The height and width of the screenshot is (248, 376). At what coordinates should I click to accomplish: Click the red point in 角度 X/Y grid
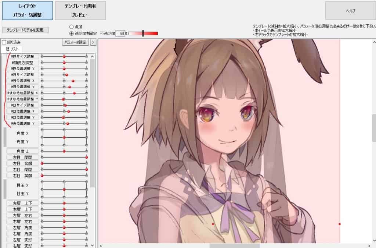click(64, 137)
